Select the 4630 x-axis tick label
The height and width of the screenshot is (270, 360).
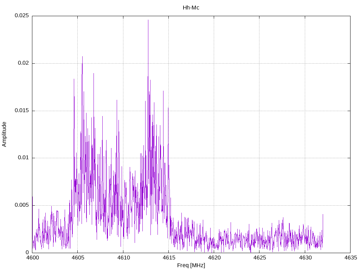pos(305,258)
